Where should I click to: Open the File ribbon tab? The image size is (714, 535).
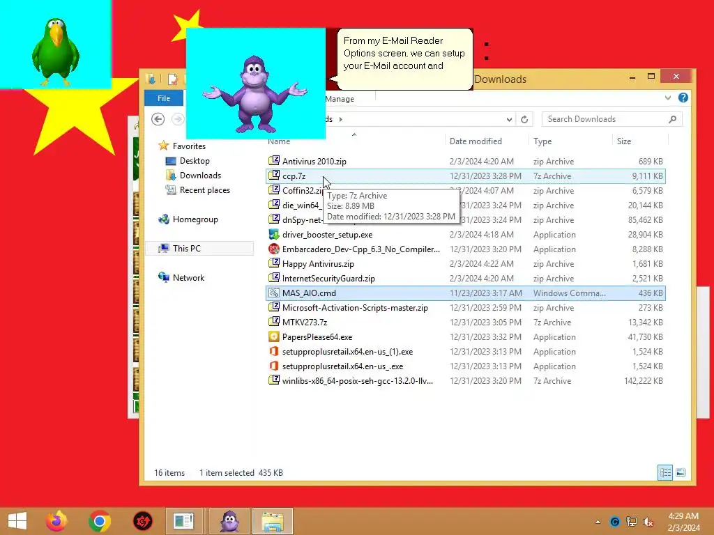coord(163,98)
